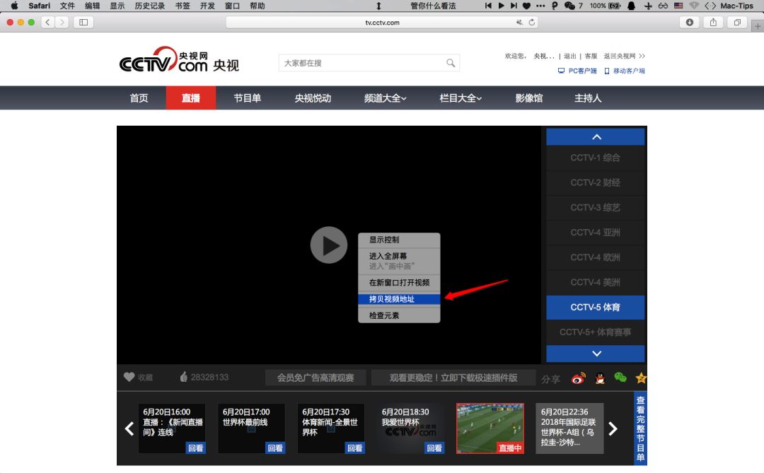This screenshot has height=473, width=764.
Task: Share via WeChat icon
Action: 620,378
